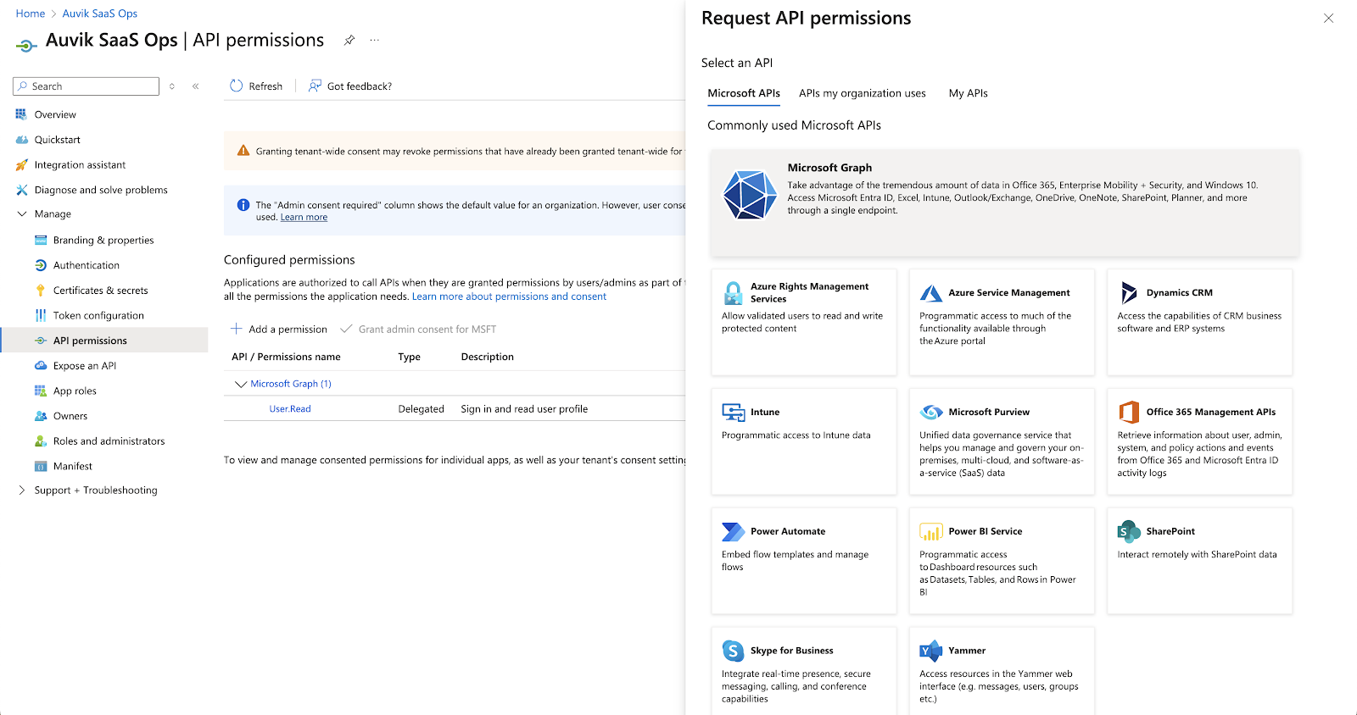Switch to Microsoft APIs tab
Screen dimensions: 1357x715
744,93
